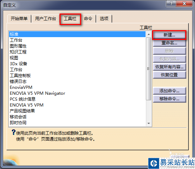195x169 pixels.
Task: Switch to the 开始菜单 tab
Action: pyautogui.click(x=19, y=19)
